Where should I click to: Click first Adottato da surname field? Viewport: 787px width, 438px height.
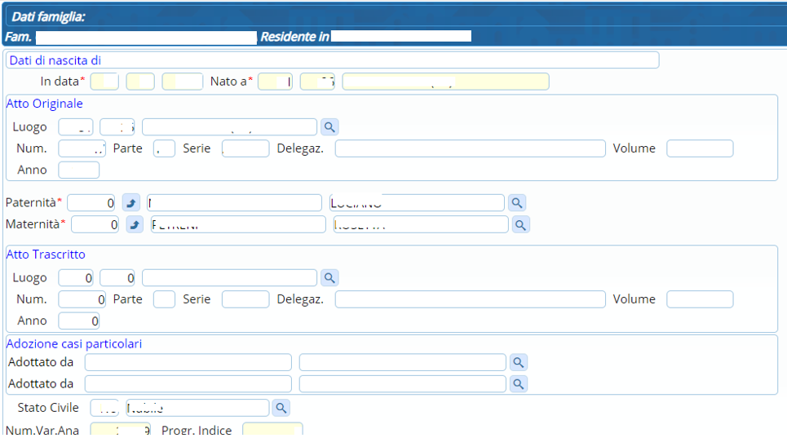[x=188, y=363]
